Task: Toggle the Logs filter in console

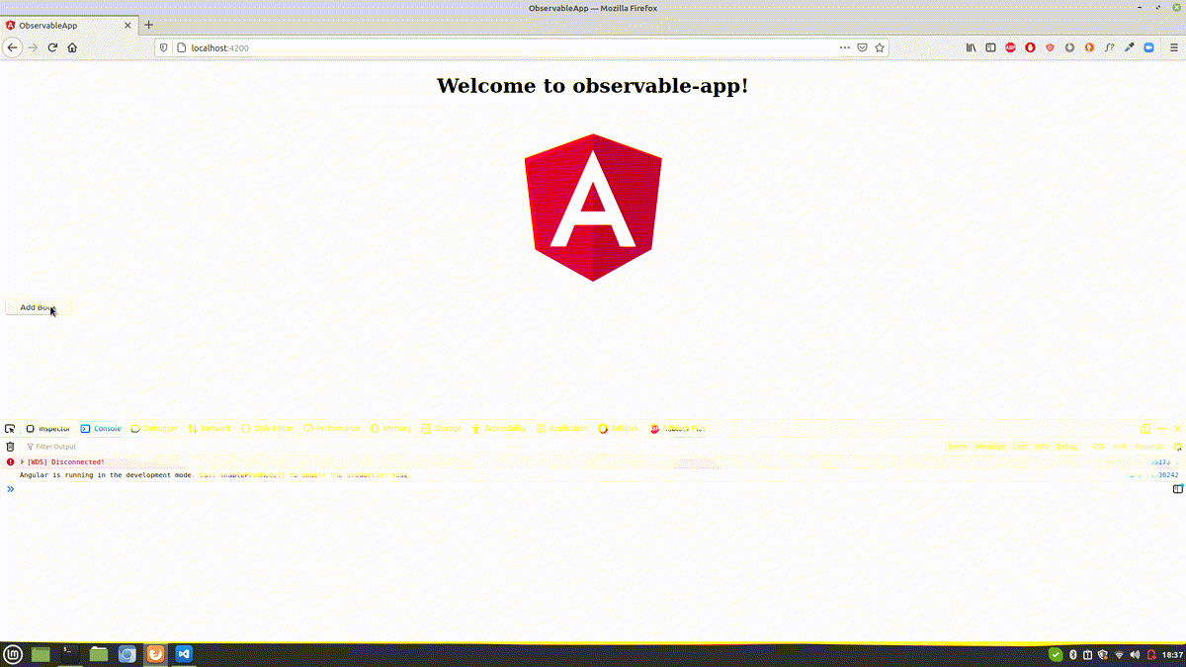Action: [x=1019, y=447]
